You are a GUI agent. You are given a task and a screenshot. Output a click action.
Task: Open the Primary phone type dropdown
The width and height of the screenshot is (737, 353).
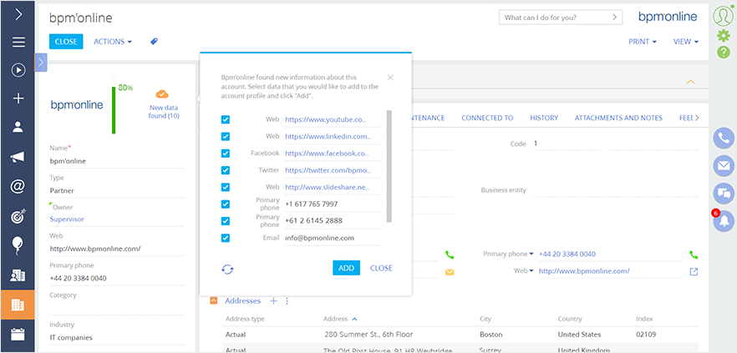(531, 254)
